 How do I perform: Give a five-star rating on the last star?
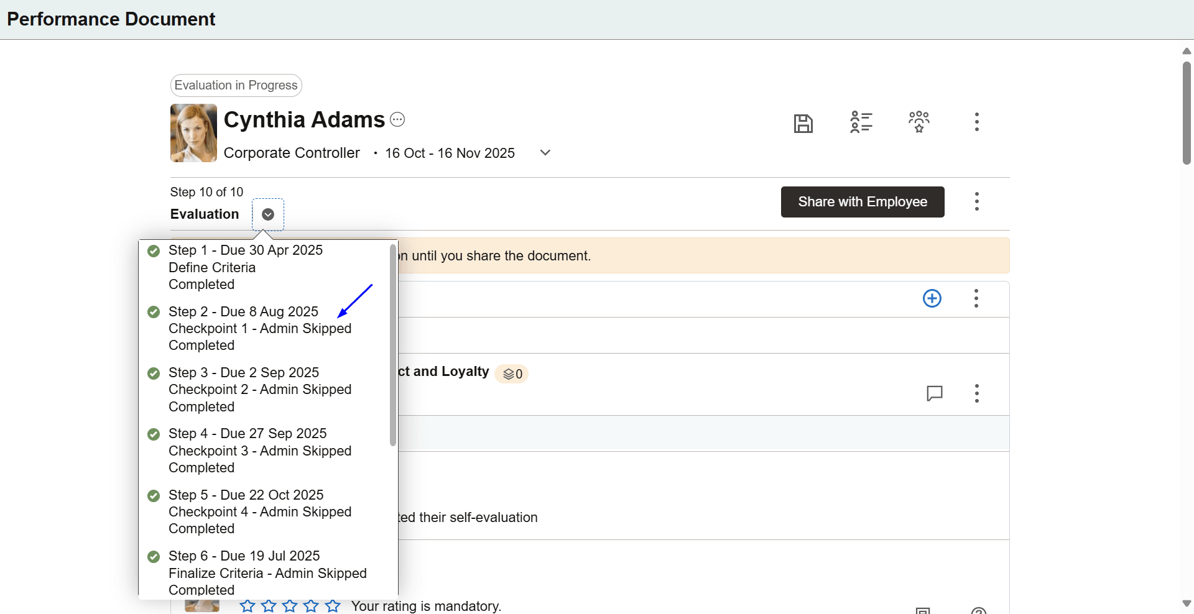pyautogui.click(x=333, y=606)
